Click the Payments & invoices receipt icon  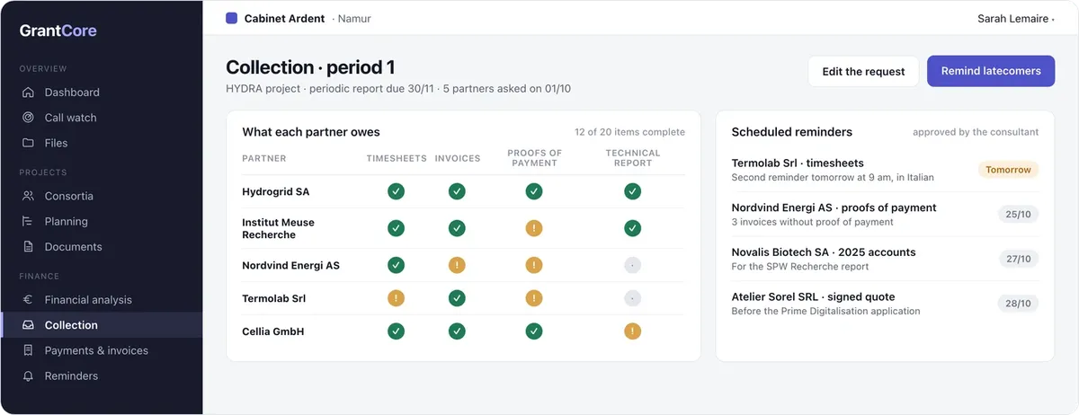pos(28,350)
